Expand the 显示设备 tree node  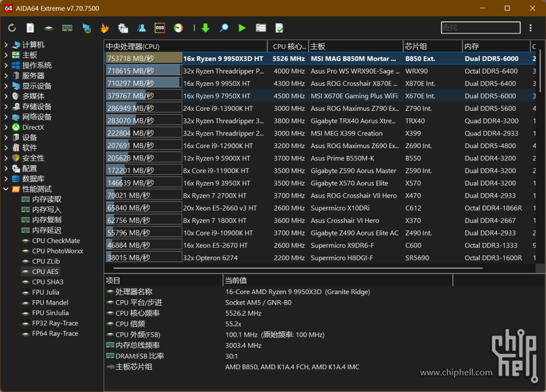point(6,86)
